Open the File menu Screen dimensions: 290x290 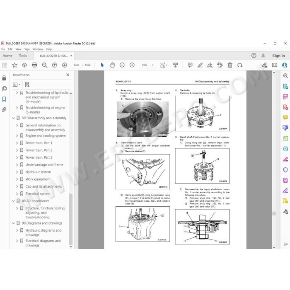3,49
